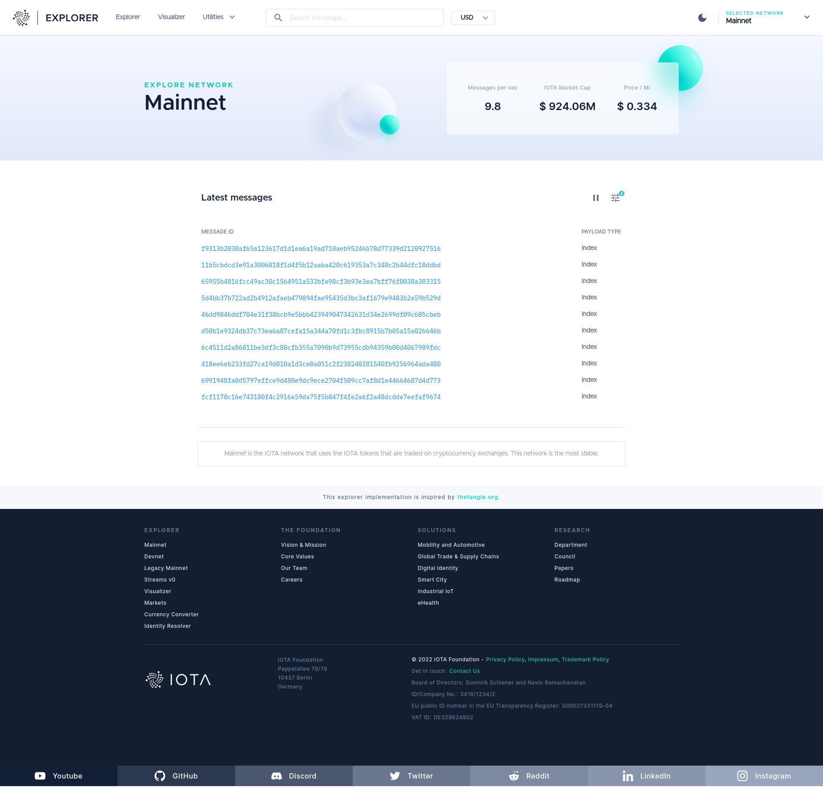Open Currency Converter footer link

pyautogui.click(x=171, y=615)
